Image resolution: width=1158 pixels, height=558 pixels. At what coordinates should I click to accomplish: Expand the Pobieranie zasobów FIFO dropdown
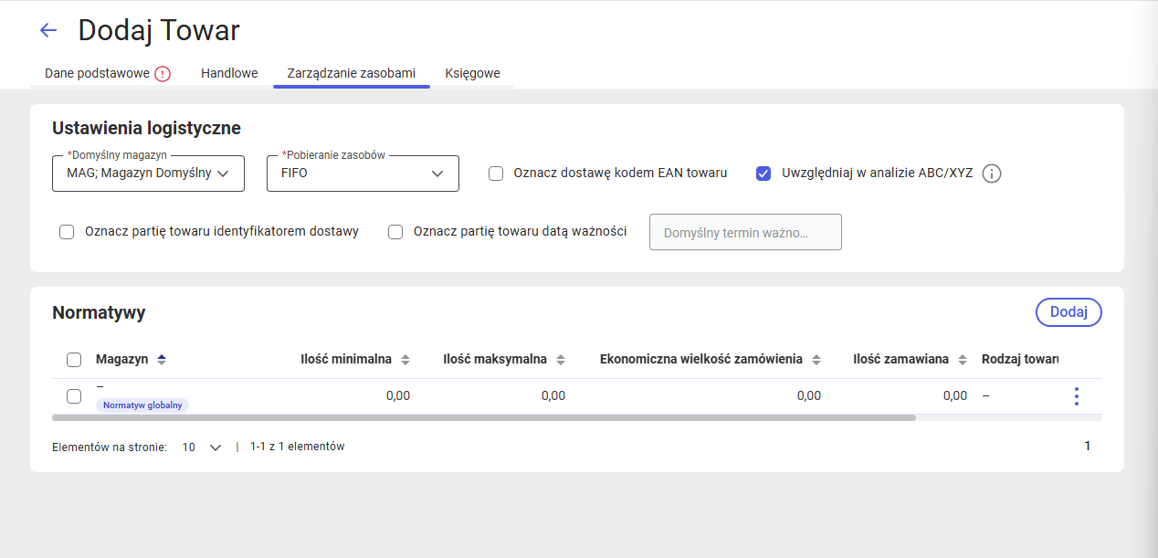point(363,174)
